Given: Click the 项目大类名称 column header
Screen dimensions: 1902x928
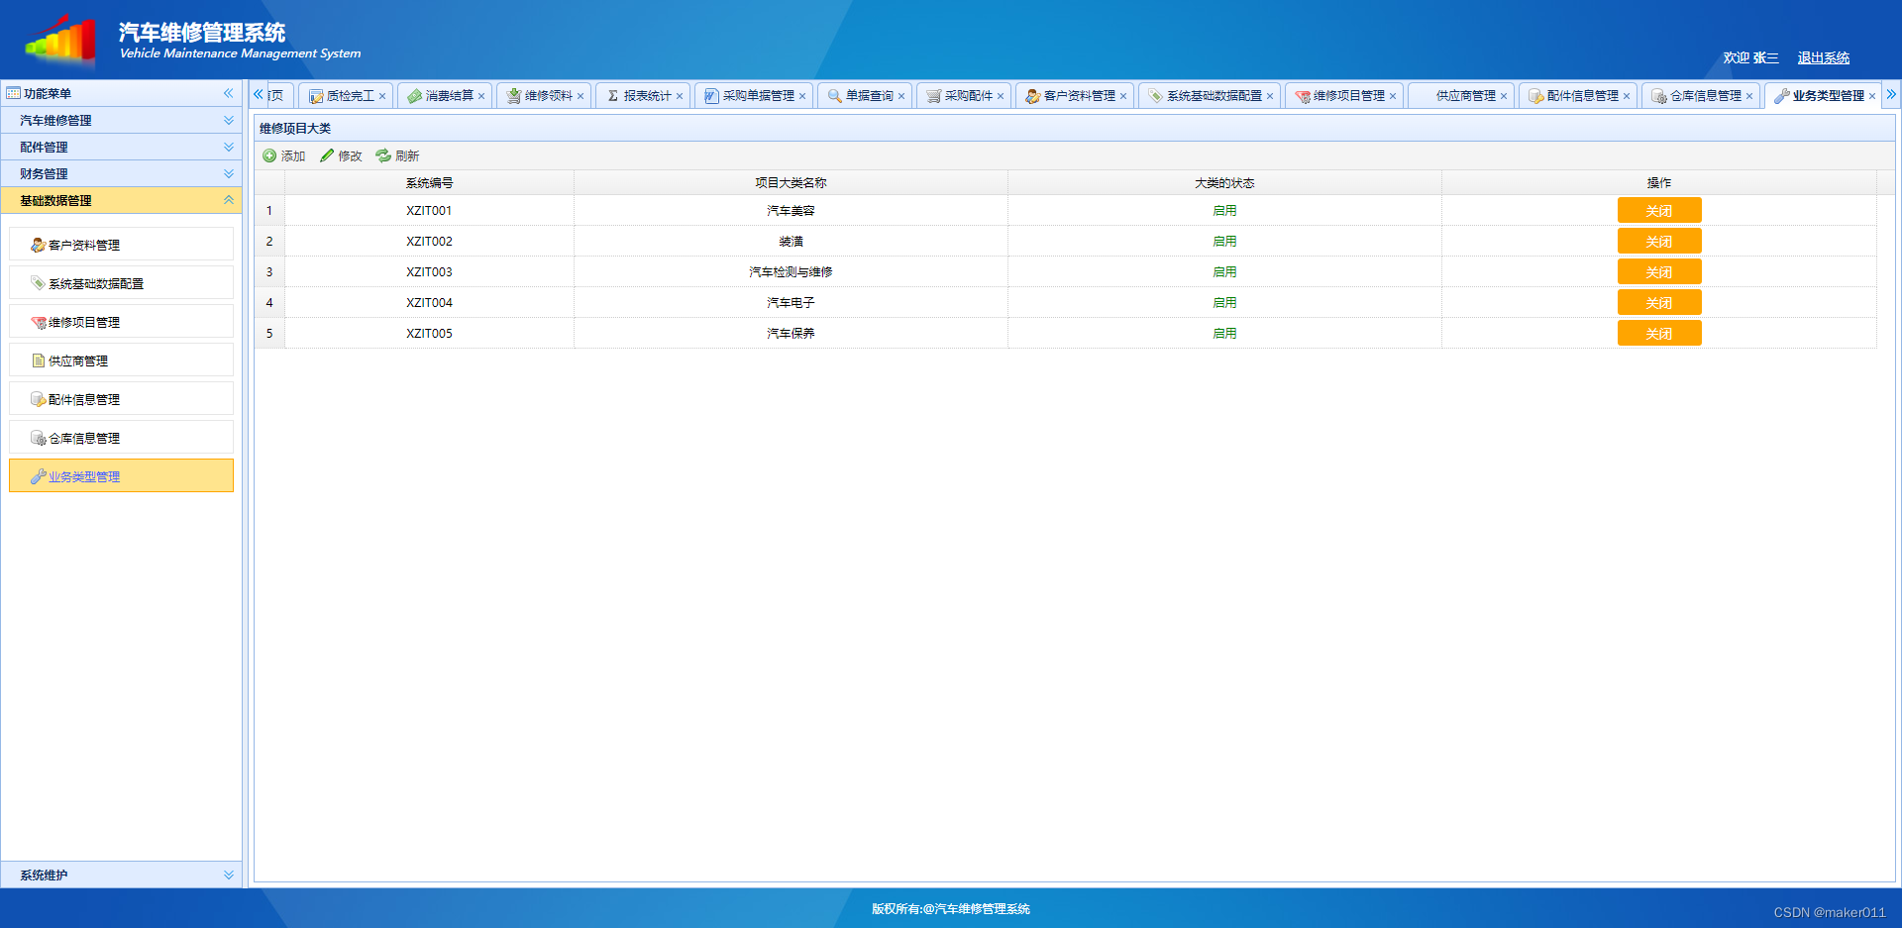Looking at the screenshot, I should [x=791, y=183].
